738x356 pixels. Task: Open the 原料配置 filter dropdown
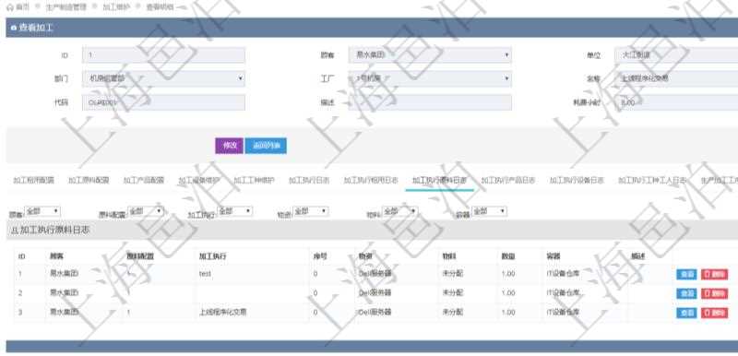click(x=146, y=211)
